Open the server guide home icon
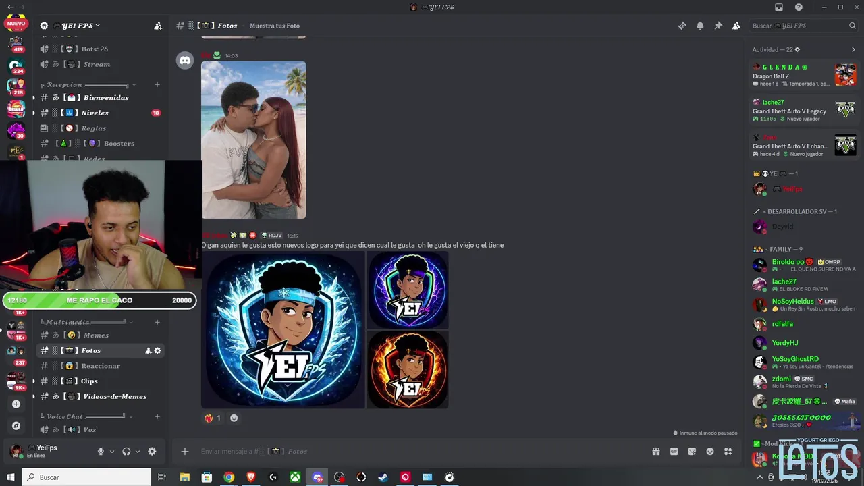 [44, 26]
